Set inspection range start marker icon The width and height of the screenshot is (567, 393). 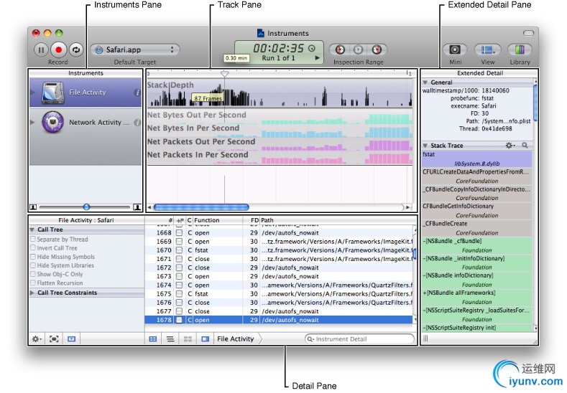(x=340, y=49)
